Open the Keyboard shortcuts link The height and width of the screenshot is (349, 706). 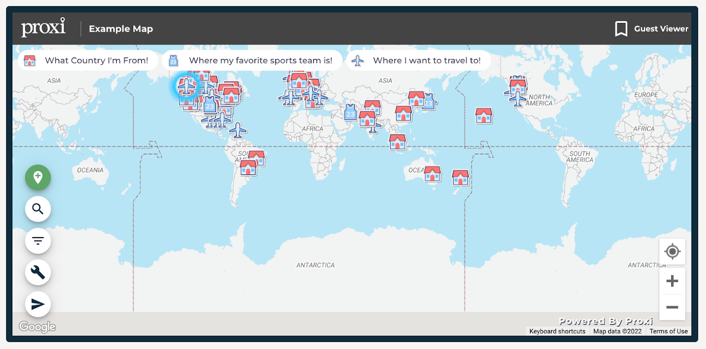point(557,331)
